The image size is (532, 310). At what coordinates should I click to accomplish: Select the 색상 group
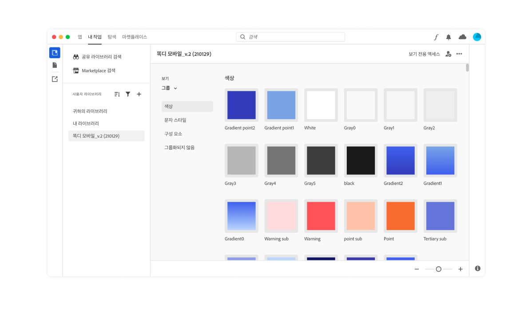[187, 106]
